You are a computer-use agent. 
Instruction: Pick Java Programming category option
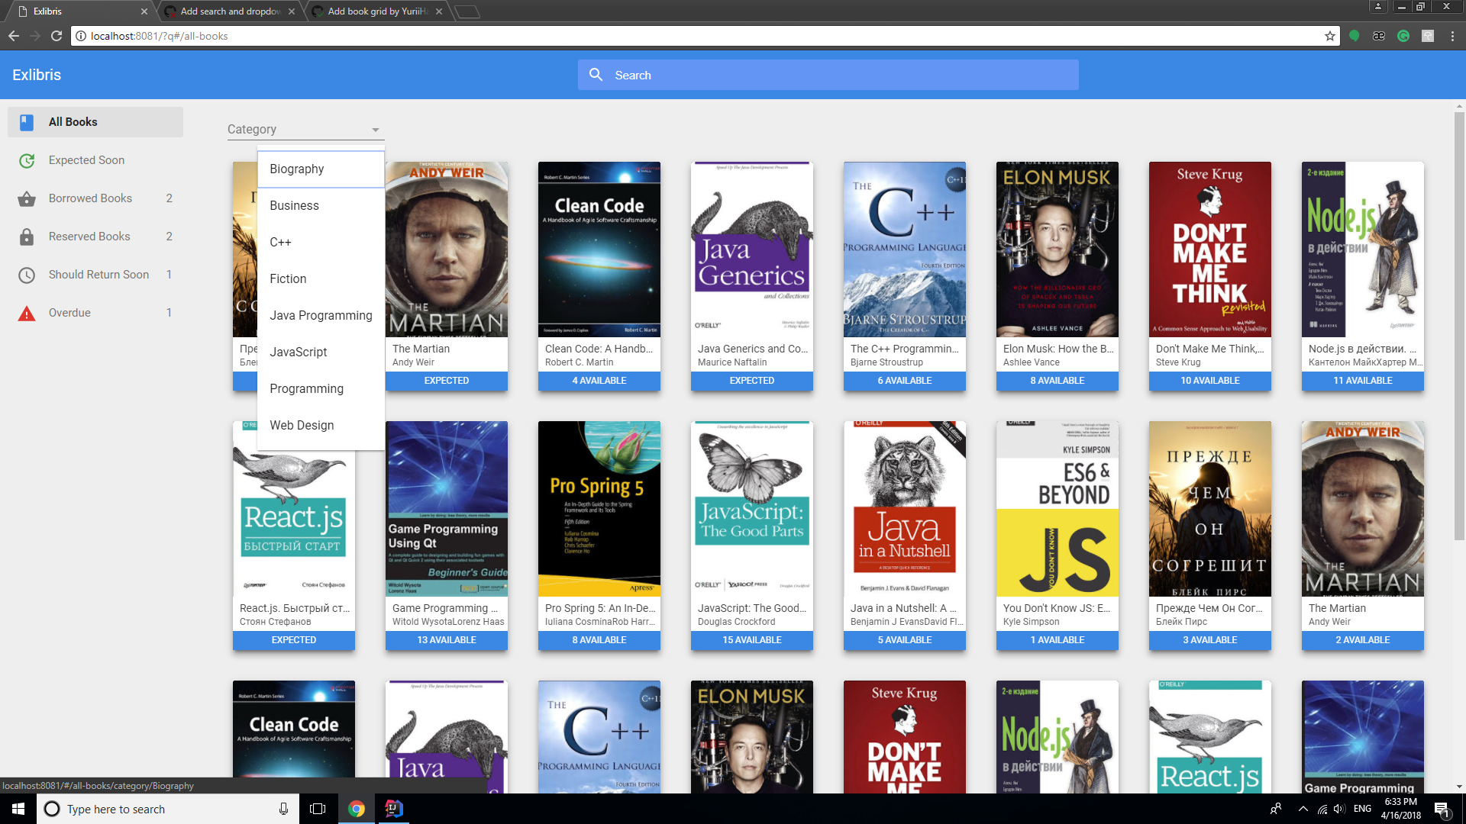click(321, 315)
